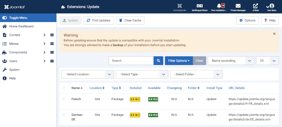Open the Select Location dropdown

[x=88, y=74]
